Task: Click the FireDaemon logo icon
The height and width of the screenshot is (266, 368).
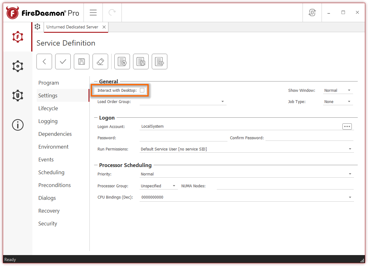Action: tap(12, 13)
